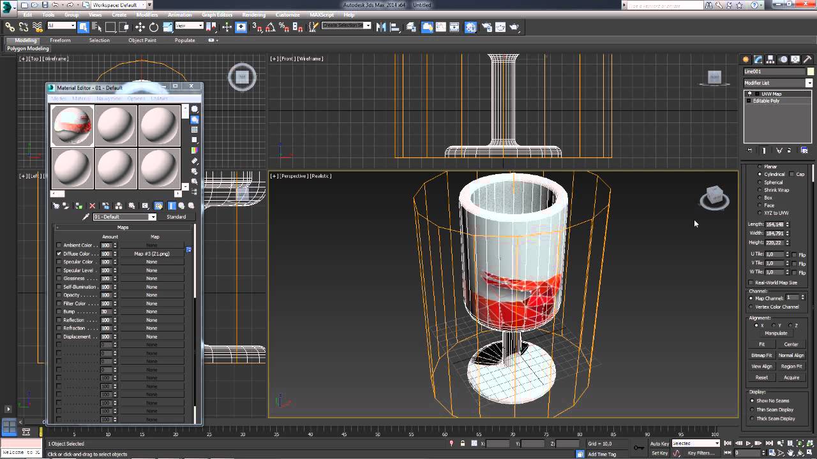This screenshot has width=817, height=459.
Task: Click the Acquire alignment button
Action: [791, 377]
